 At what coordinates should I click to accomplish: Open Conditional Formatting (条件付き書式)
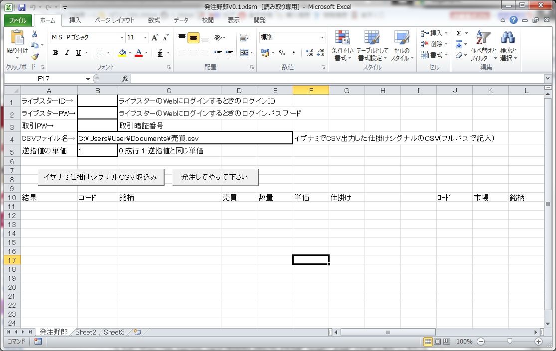(343, 46)
